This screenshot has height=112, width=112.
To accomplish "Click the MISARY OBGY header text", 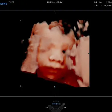I will click(55, 2).
